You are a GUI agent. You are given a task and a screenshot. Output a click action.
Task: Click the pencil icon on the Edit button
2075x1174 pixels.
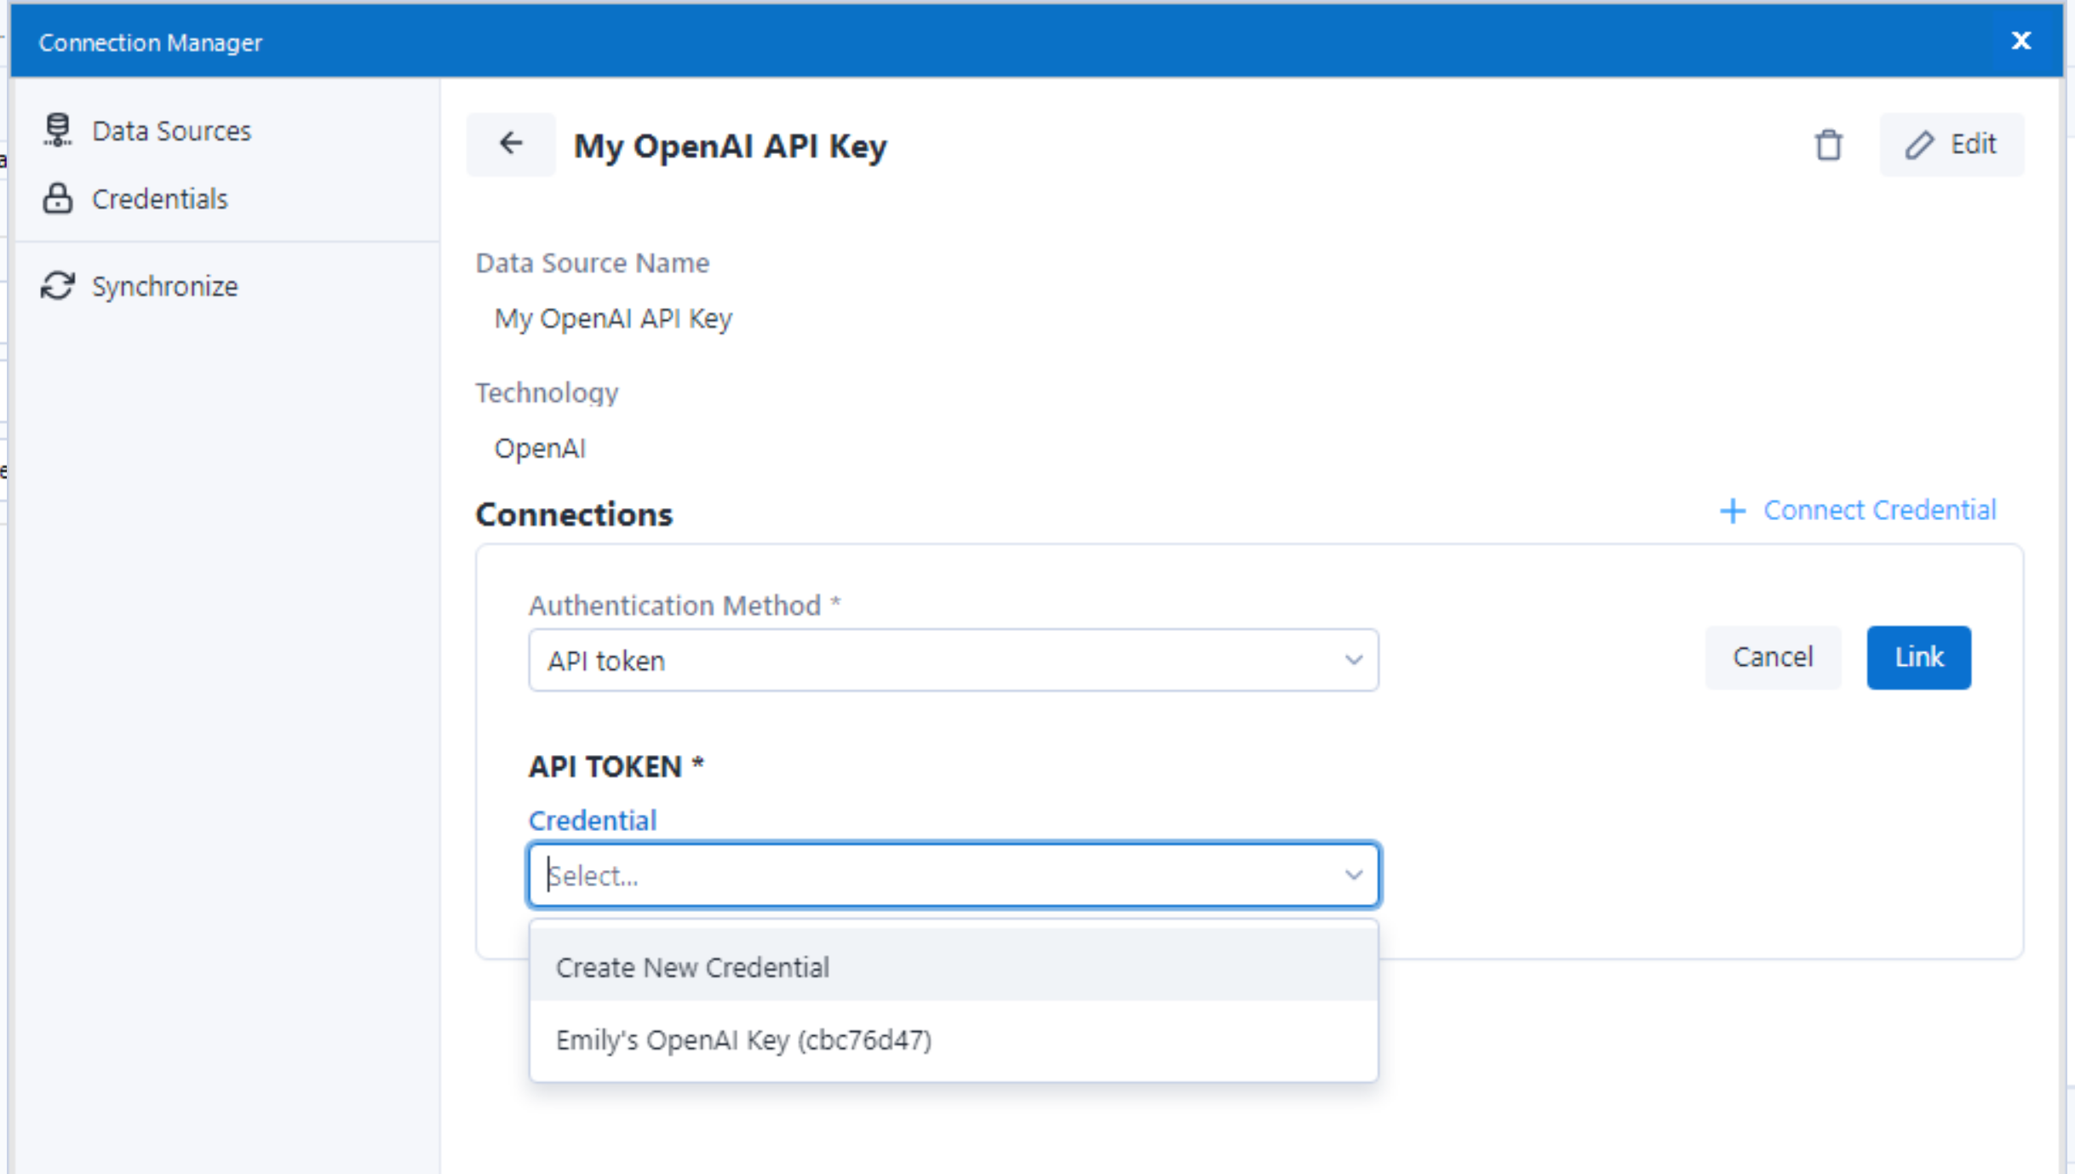[x=1919, y=145]
